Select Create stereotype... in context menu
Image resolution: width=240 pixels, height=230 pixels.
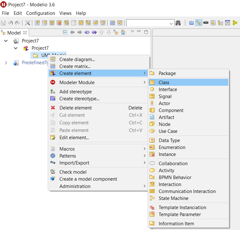coord(98,99)
